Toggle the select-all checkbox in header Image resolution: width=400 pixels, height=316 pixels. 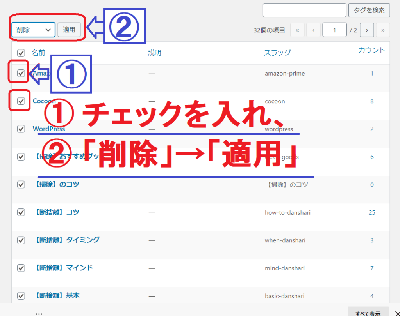(x=21, y=53)
